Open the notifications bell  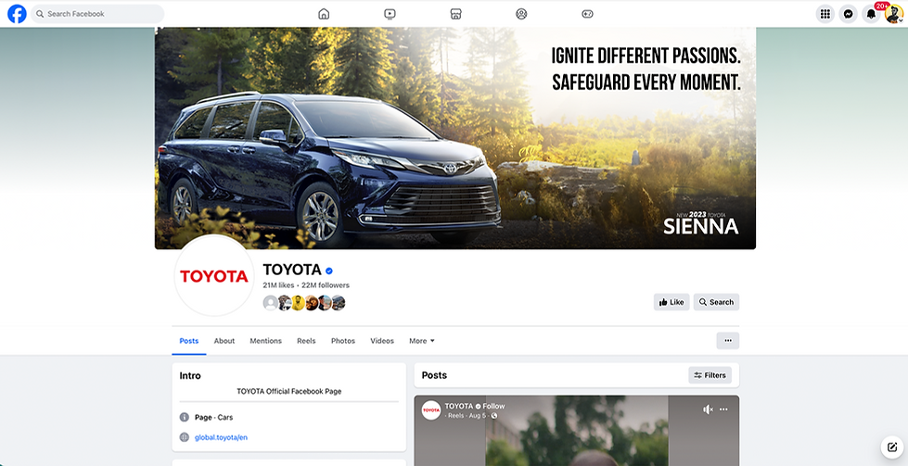pos(871,14)
